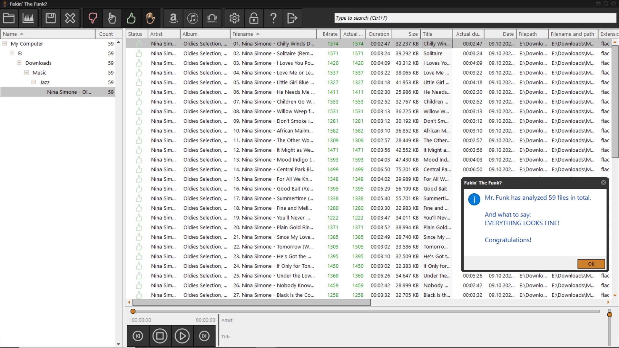This screenshot has width=619, height=348.
Task: Collapse the Jazz folder tree node
Action: (34, 82)
